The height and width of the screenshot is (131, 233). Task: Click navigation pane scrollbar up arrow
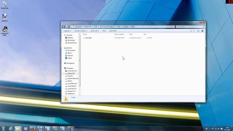pos(80,34)
